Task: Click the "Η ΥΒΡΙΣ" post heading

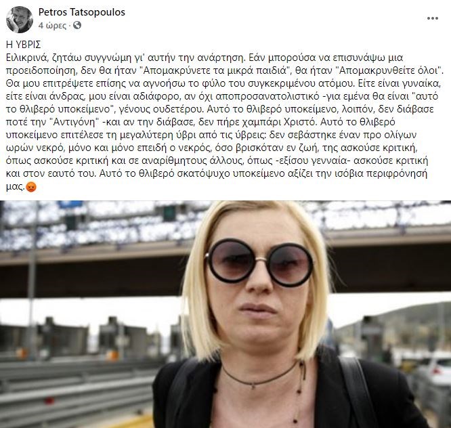Action: pos(23,45)
